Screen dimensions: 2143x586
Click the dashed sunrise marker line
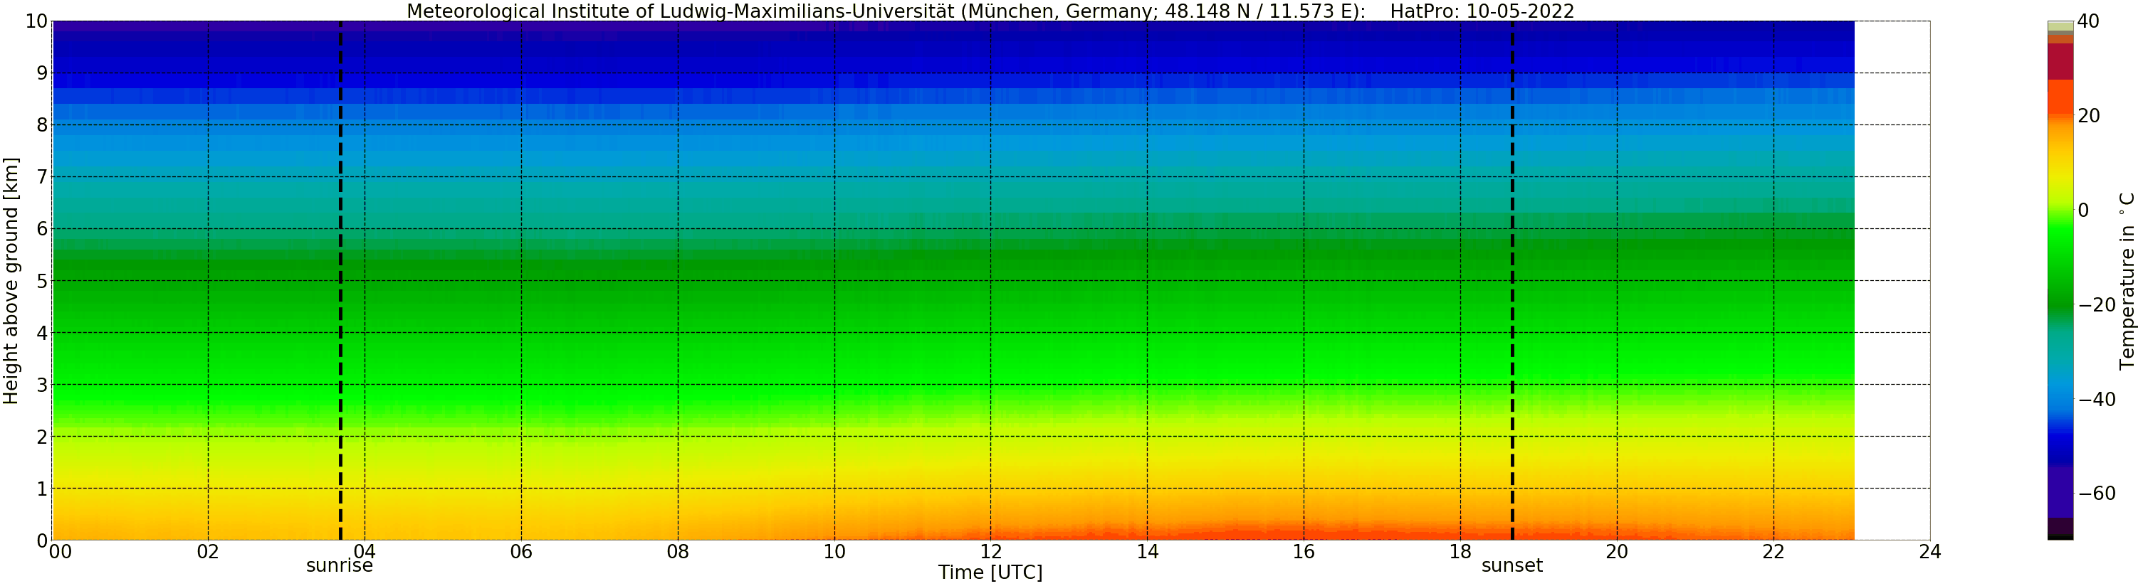pos(340,280)
